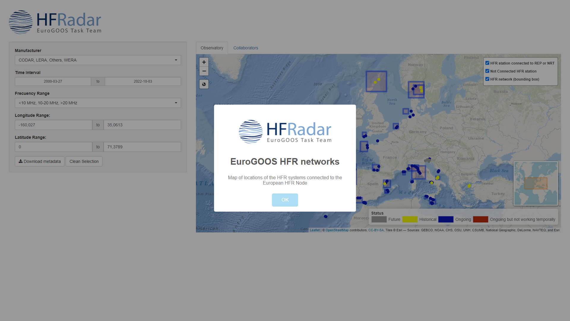
Task: Click the HFRadar logo in page header
Action: pyautogui.click(x=55, y=22)
